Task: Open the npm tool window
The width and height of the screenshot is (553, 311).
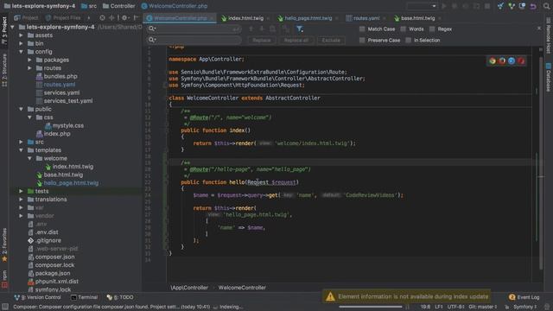Action: click(x=4, y=278)
